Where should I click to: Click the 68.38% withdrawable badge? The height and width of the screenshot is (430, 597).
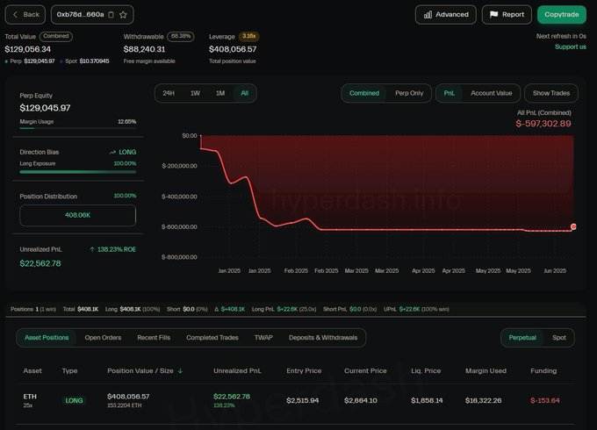coord(181,37)
